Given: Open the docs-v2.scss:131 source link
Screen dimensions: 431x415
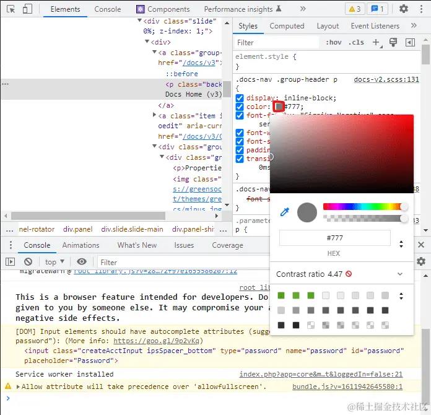Looking at the screenshot, I should 386,79.
